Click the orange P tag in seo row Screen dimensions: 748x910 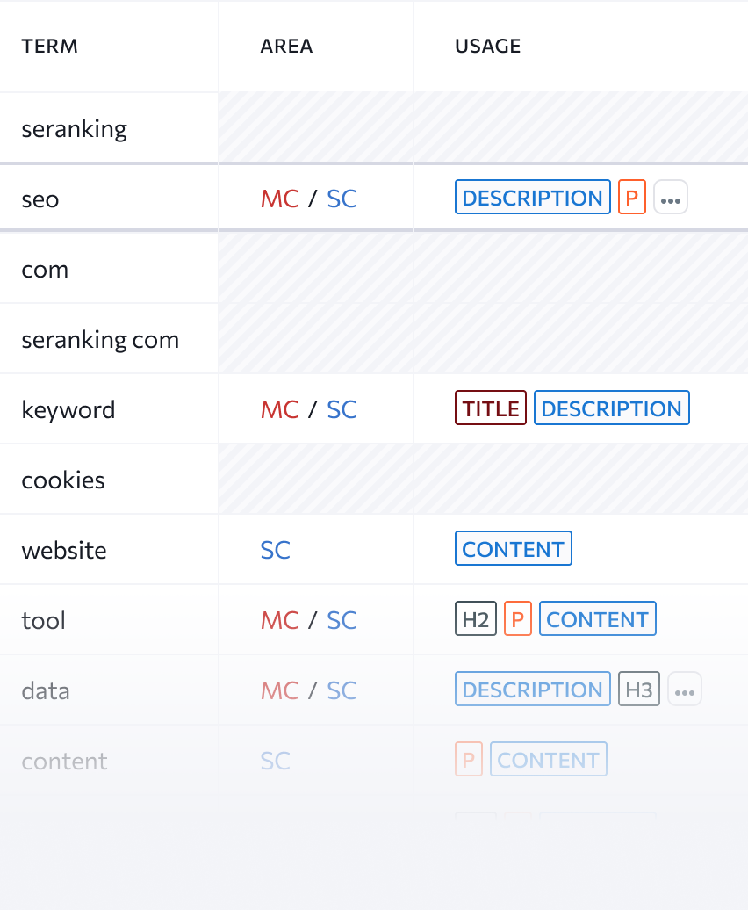[631, 198]
